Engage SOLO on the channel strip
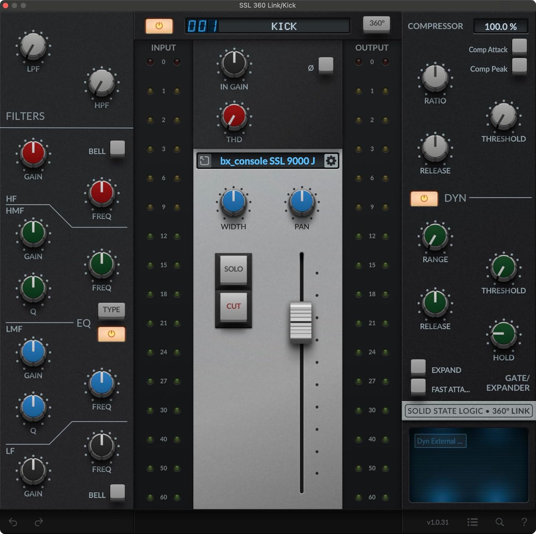This screenshot has height=534, width=536. (233, 270)
